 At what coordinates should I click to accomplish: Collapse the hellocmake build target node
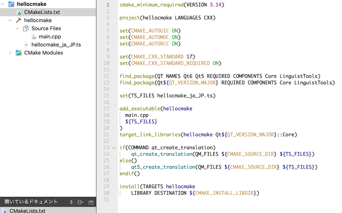[10, 21]
